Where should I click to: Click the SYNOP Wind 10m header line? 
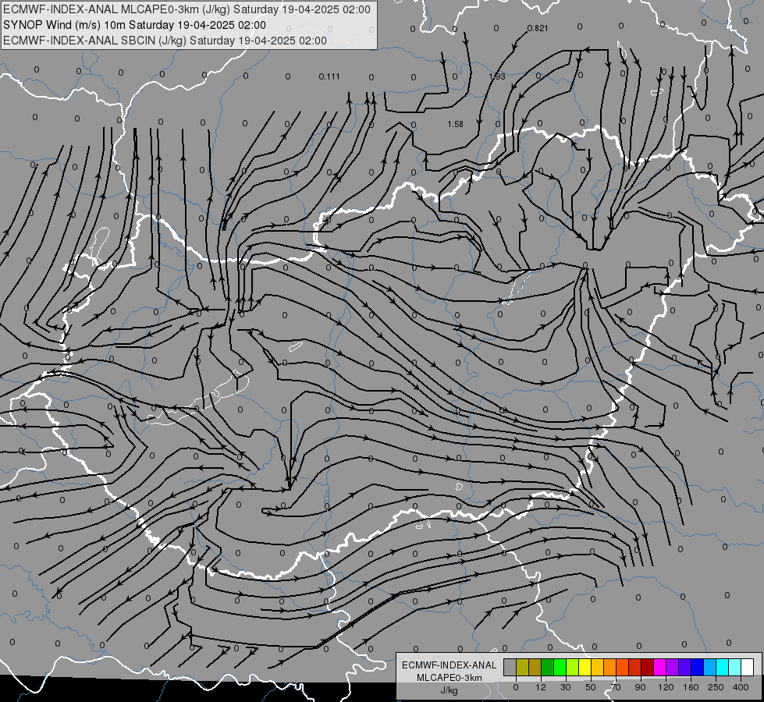[x=134, y=25]
